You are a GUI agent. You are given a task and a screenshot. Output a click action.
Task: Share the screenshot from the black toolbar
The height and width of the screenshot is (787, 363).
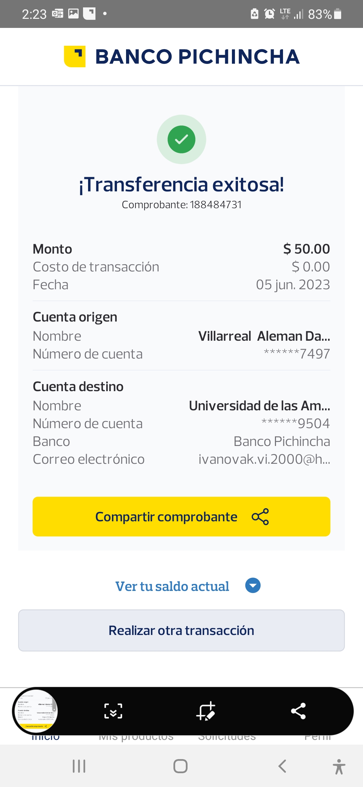[298, 711]
